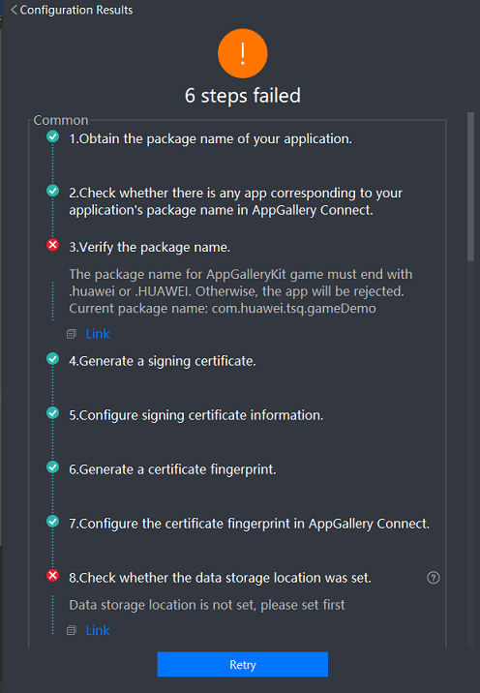Click green checkmark beside step 2

(52, 191)
